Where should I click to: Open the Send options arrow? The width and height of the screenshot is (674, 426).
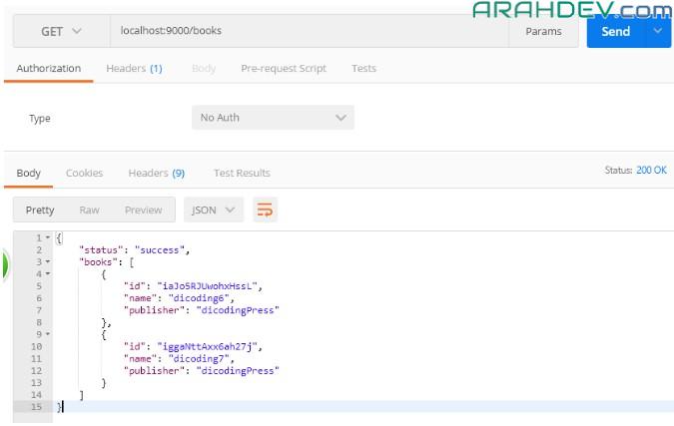tap(658, 31)
